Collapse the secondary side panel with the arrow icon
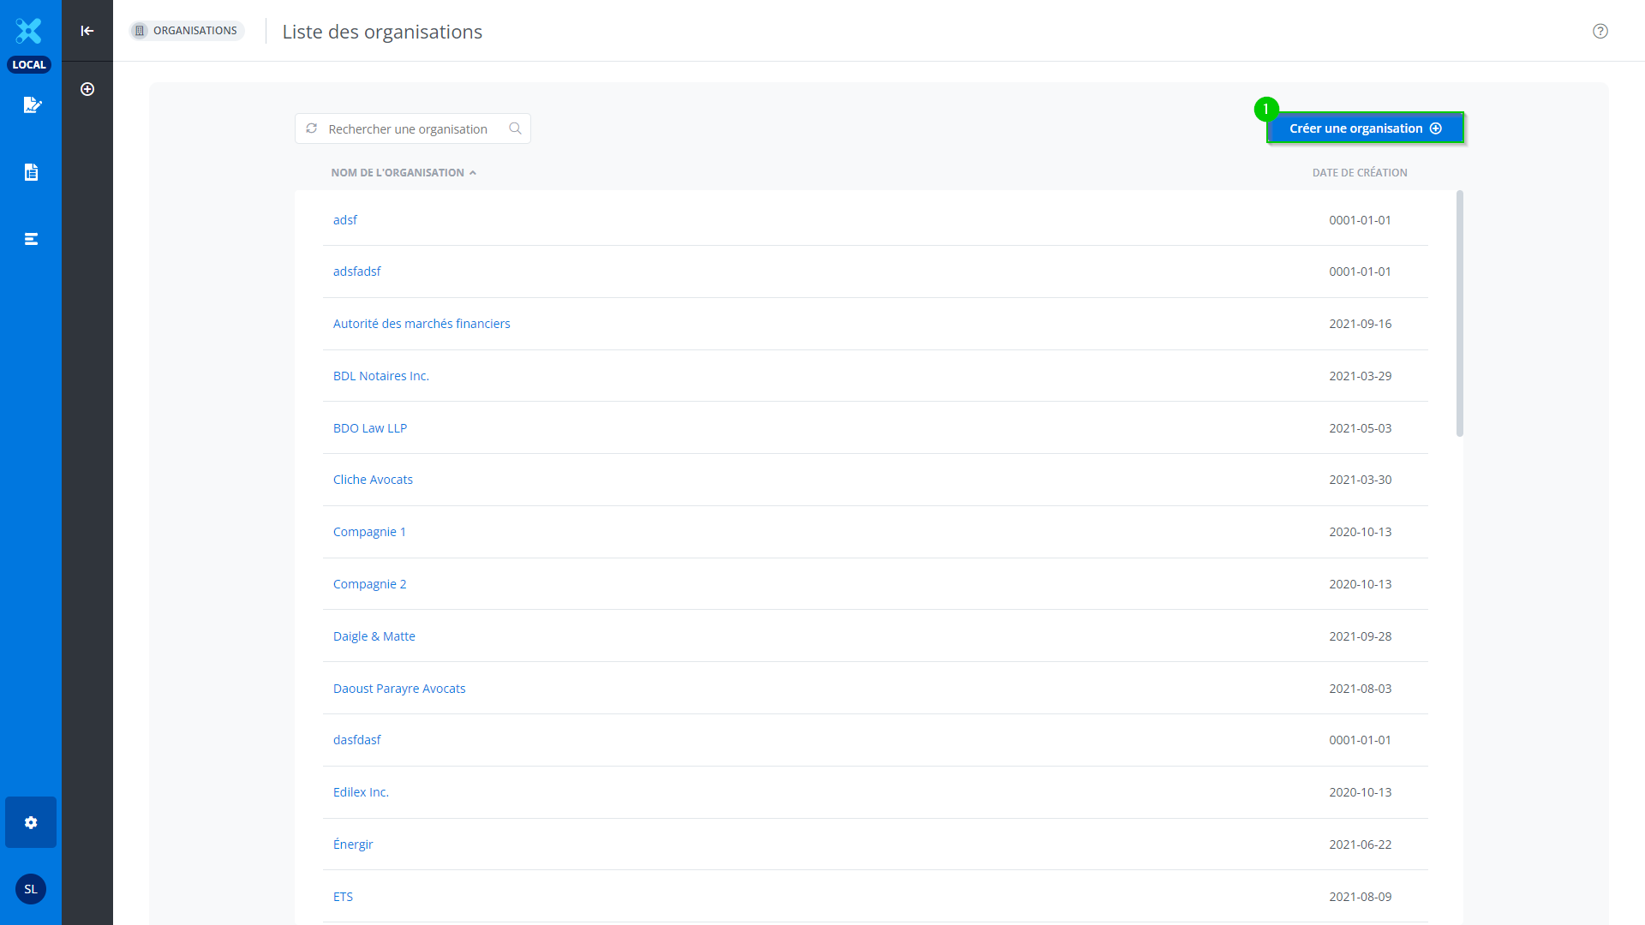 [x=87, y=31]
